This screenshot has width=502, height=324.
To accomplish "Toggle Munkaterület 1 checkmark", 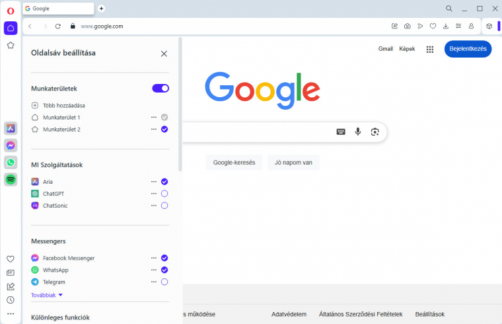I will tap(164, 117).
